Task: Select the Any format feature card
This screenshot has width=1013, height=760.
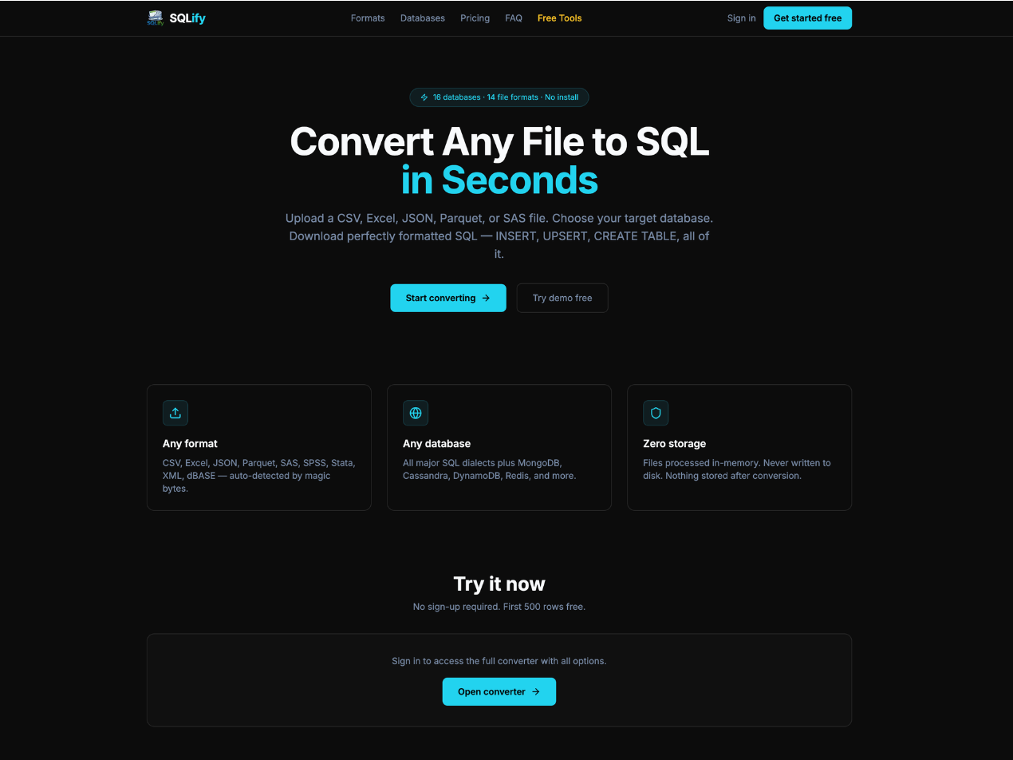Action: [258, 447]
